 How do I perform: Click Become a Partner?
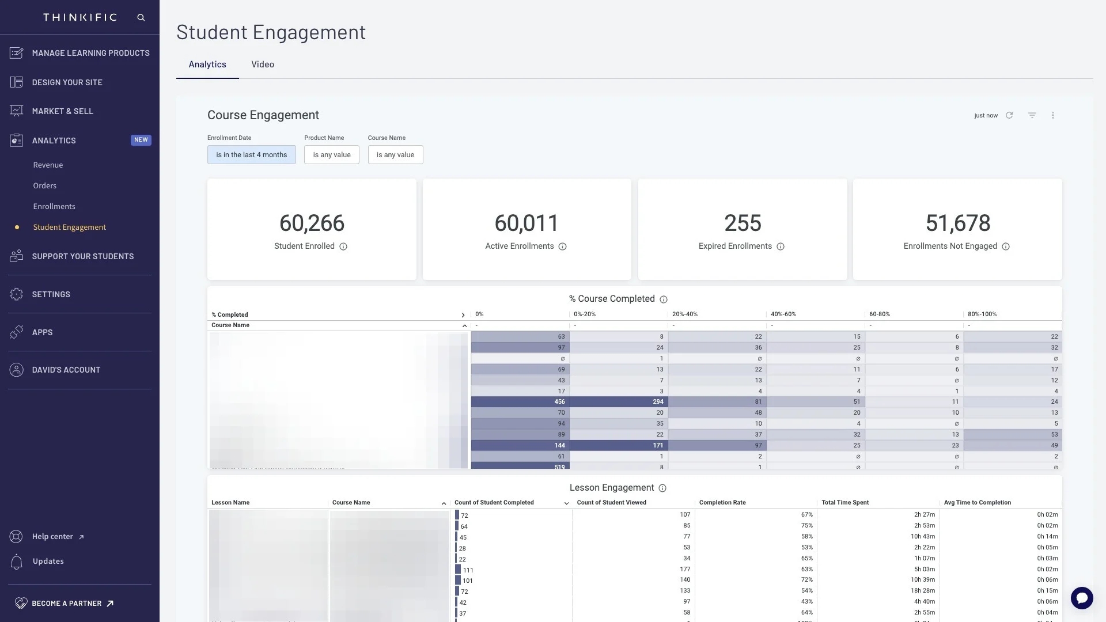65,603
